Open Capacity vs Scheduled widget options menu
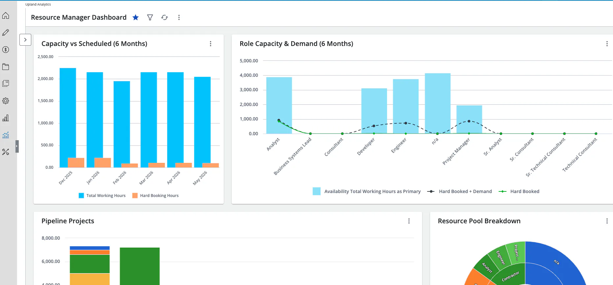Image resolution: width=613 pixels, height=285 pixels. coord(211,44)
